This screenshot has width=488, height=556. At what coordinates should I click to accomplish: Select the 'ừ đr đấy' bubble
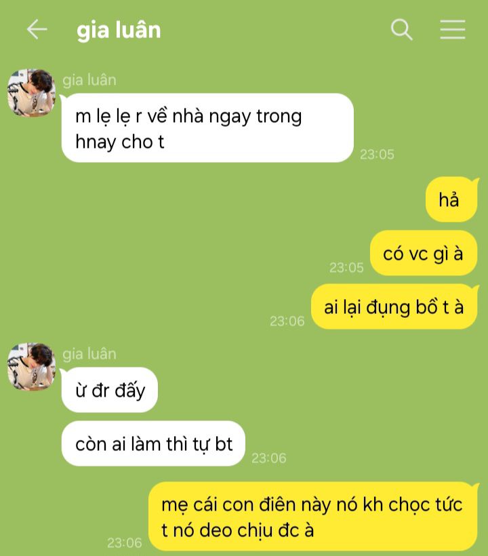click(x=110, y=390)
